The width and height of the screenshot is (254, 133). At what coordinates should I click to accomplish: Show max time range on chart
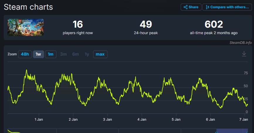click(100, 54)
